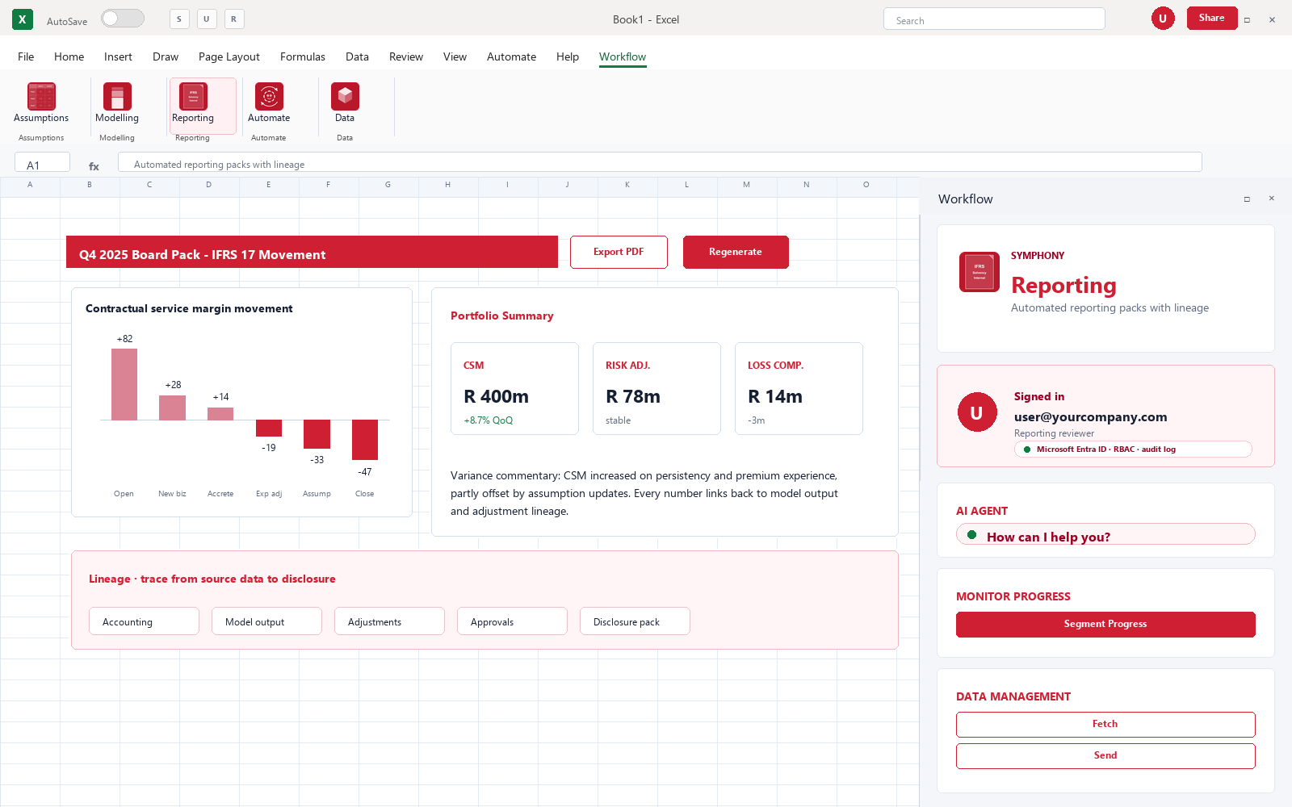Open the Draw ribbon tab
Viewport: 1292px width, 807px height.
[x=166, y=56]
